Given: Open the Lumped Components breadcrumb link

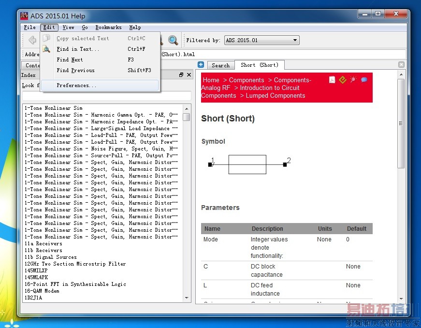Looking at the screenshot, I should [275, 96].
